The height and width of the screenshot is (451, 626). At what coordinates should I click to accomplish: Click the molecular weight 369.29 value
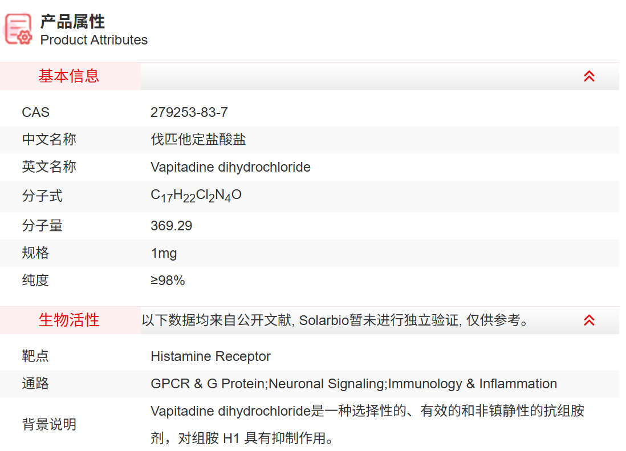click(171, 226)
